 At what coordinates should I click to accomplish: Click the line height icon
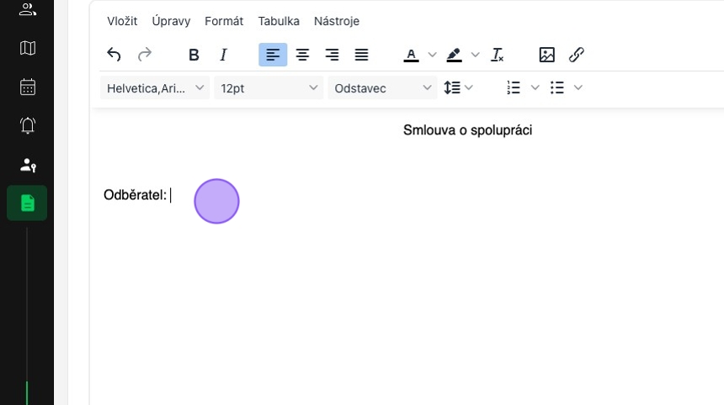[452, 87]
